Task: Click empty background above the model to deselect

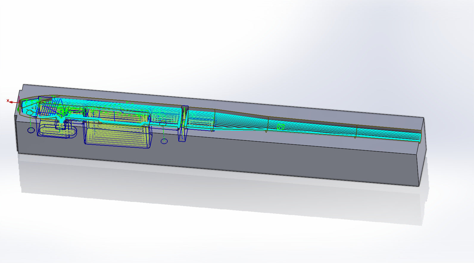Action: pos(208,45)
